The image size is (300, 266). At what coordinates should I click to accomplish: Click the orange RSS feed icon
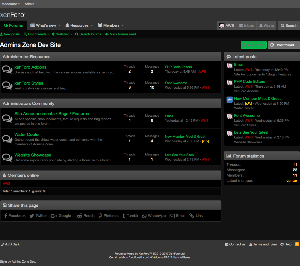(297, 244)
